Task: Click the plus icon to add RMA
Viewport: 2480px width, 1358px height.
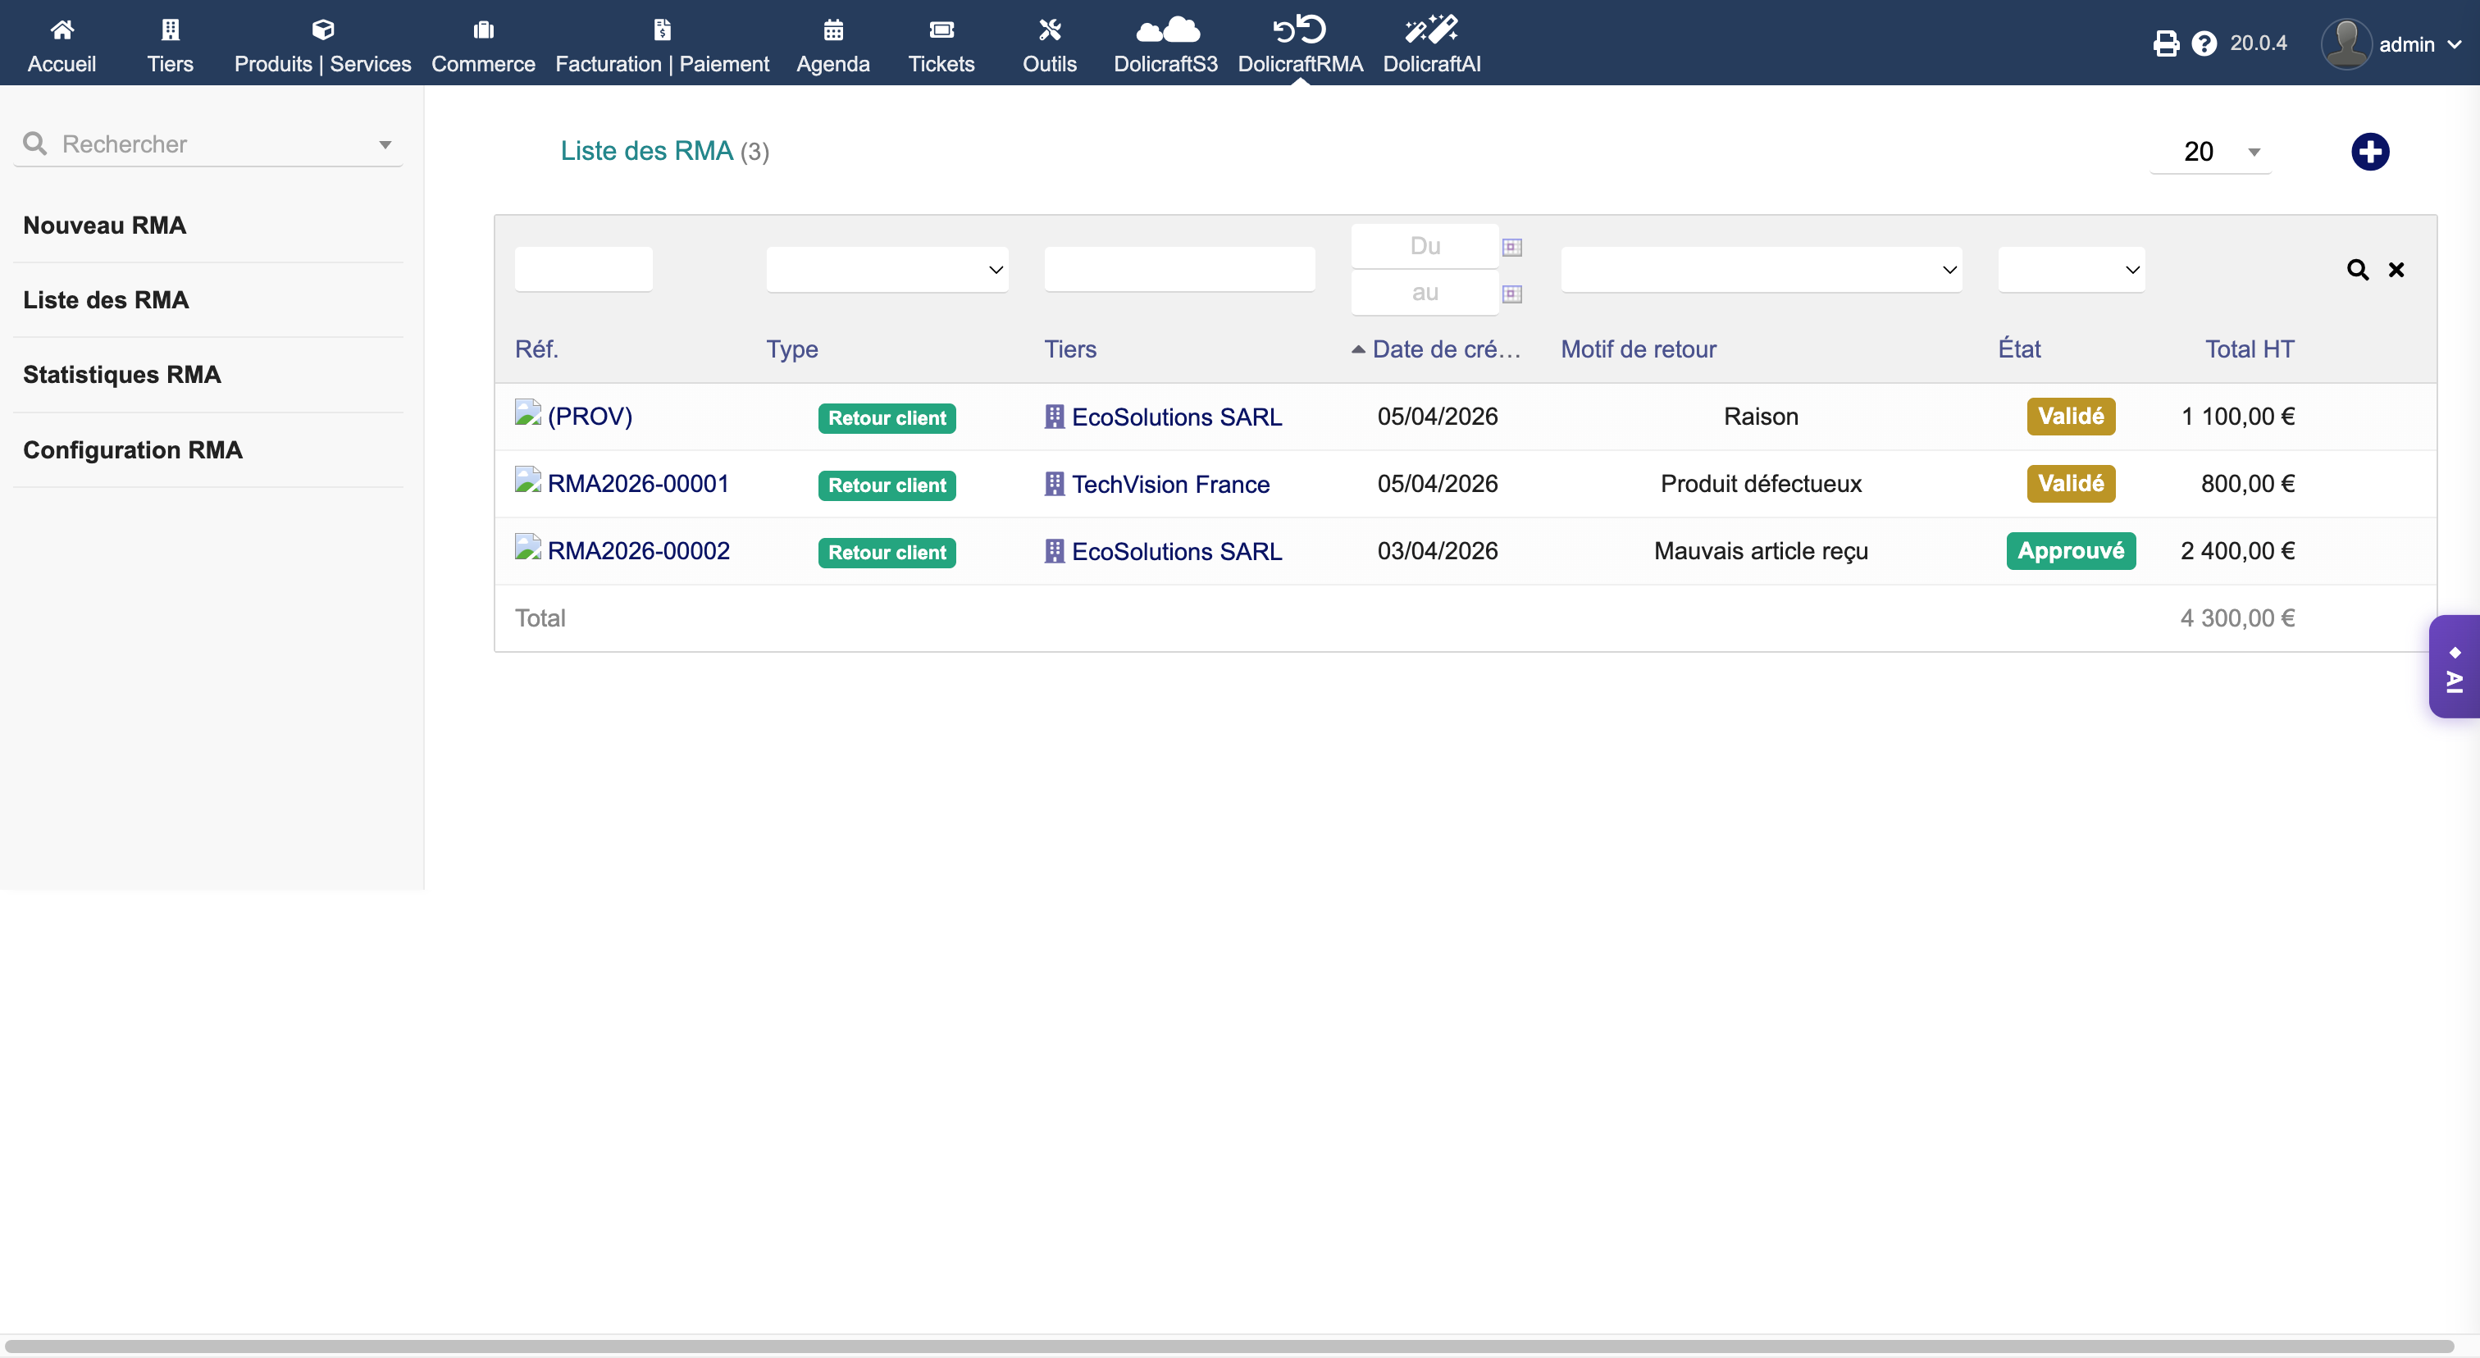Action: 2369,151
